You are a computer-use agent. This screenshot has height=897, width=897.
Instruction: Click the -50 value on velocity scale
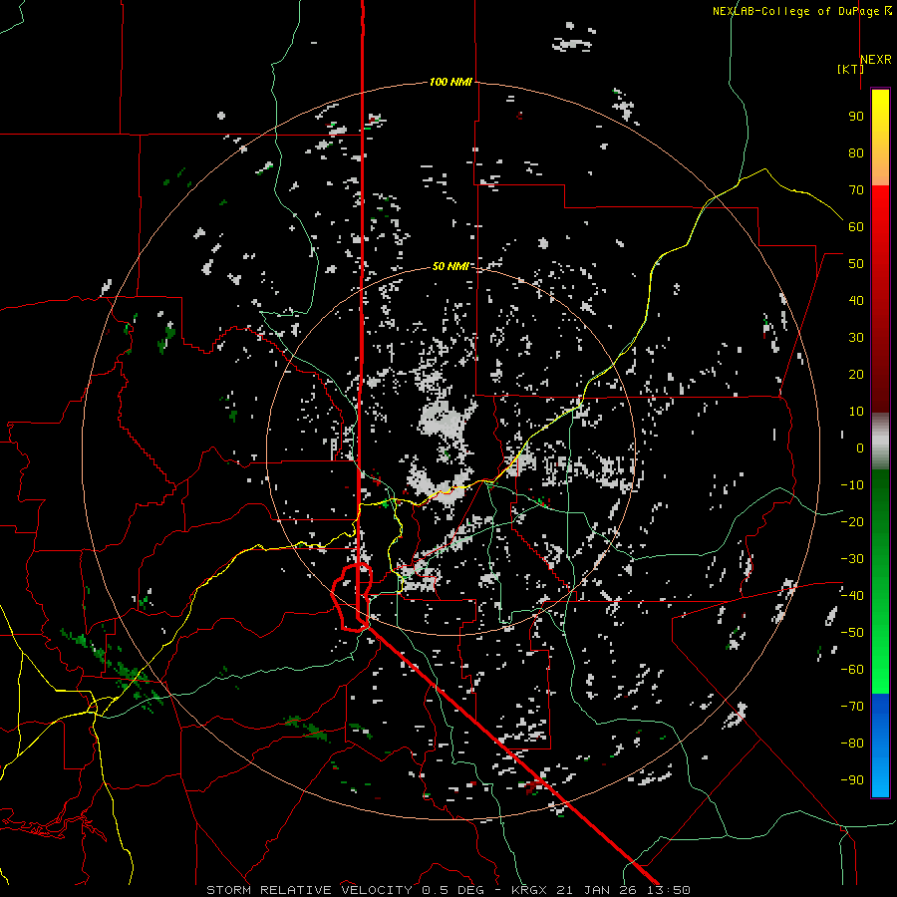tap(852, 632)
